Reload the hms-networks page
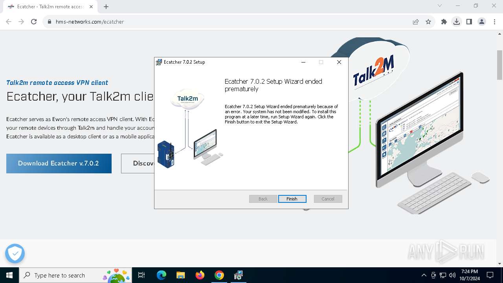 tap(34, 22)
